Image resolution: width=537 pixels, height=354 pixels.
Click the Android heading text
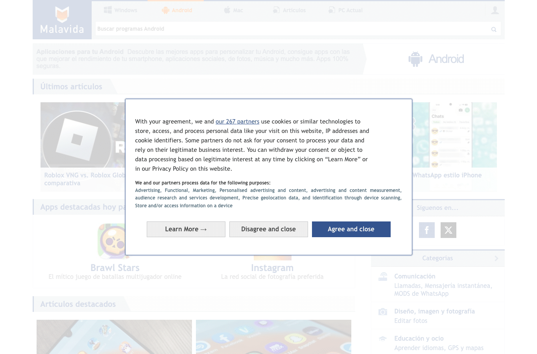(x=446, y=59)
